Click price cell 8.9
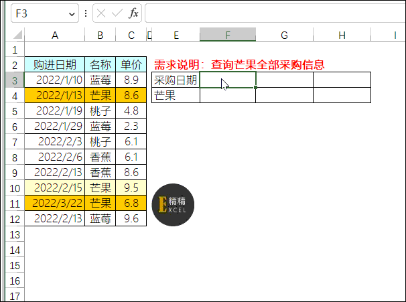The width and height of the screenshot is (406, 302). click(x=131, y=80)
